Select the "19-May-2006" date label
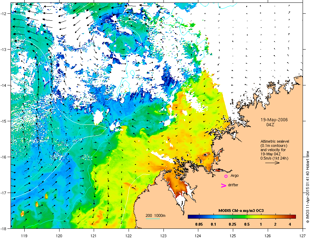Viewport: 310px width, 239px height. coord(274,120)
